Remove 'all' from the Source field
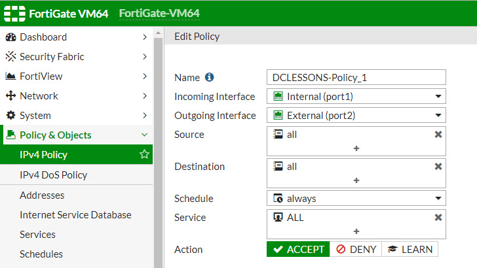Image resolution: width=477 pixels, height=268 pixels. tap(438, 135)
